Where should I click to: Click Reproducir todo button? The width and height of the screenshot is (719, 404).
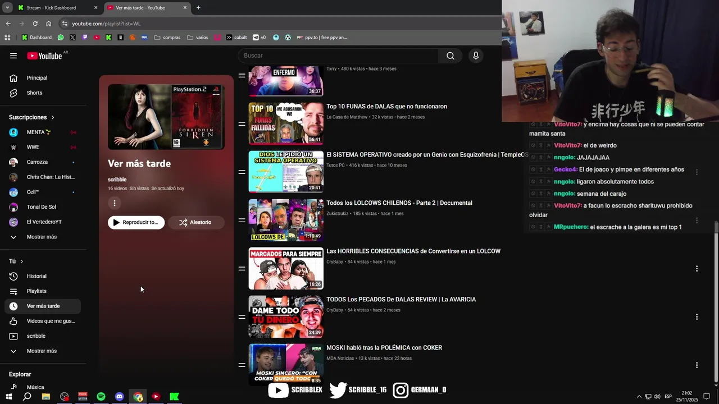tap(136, 222)
